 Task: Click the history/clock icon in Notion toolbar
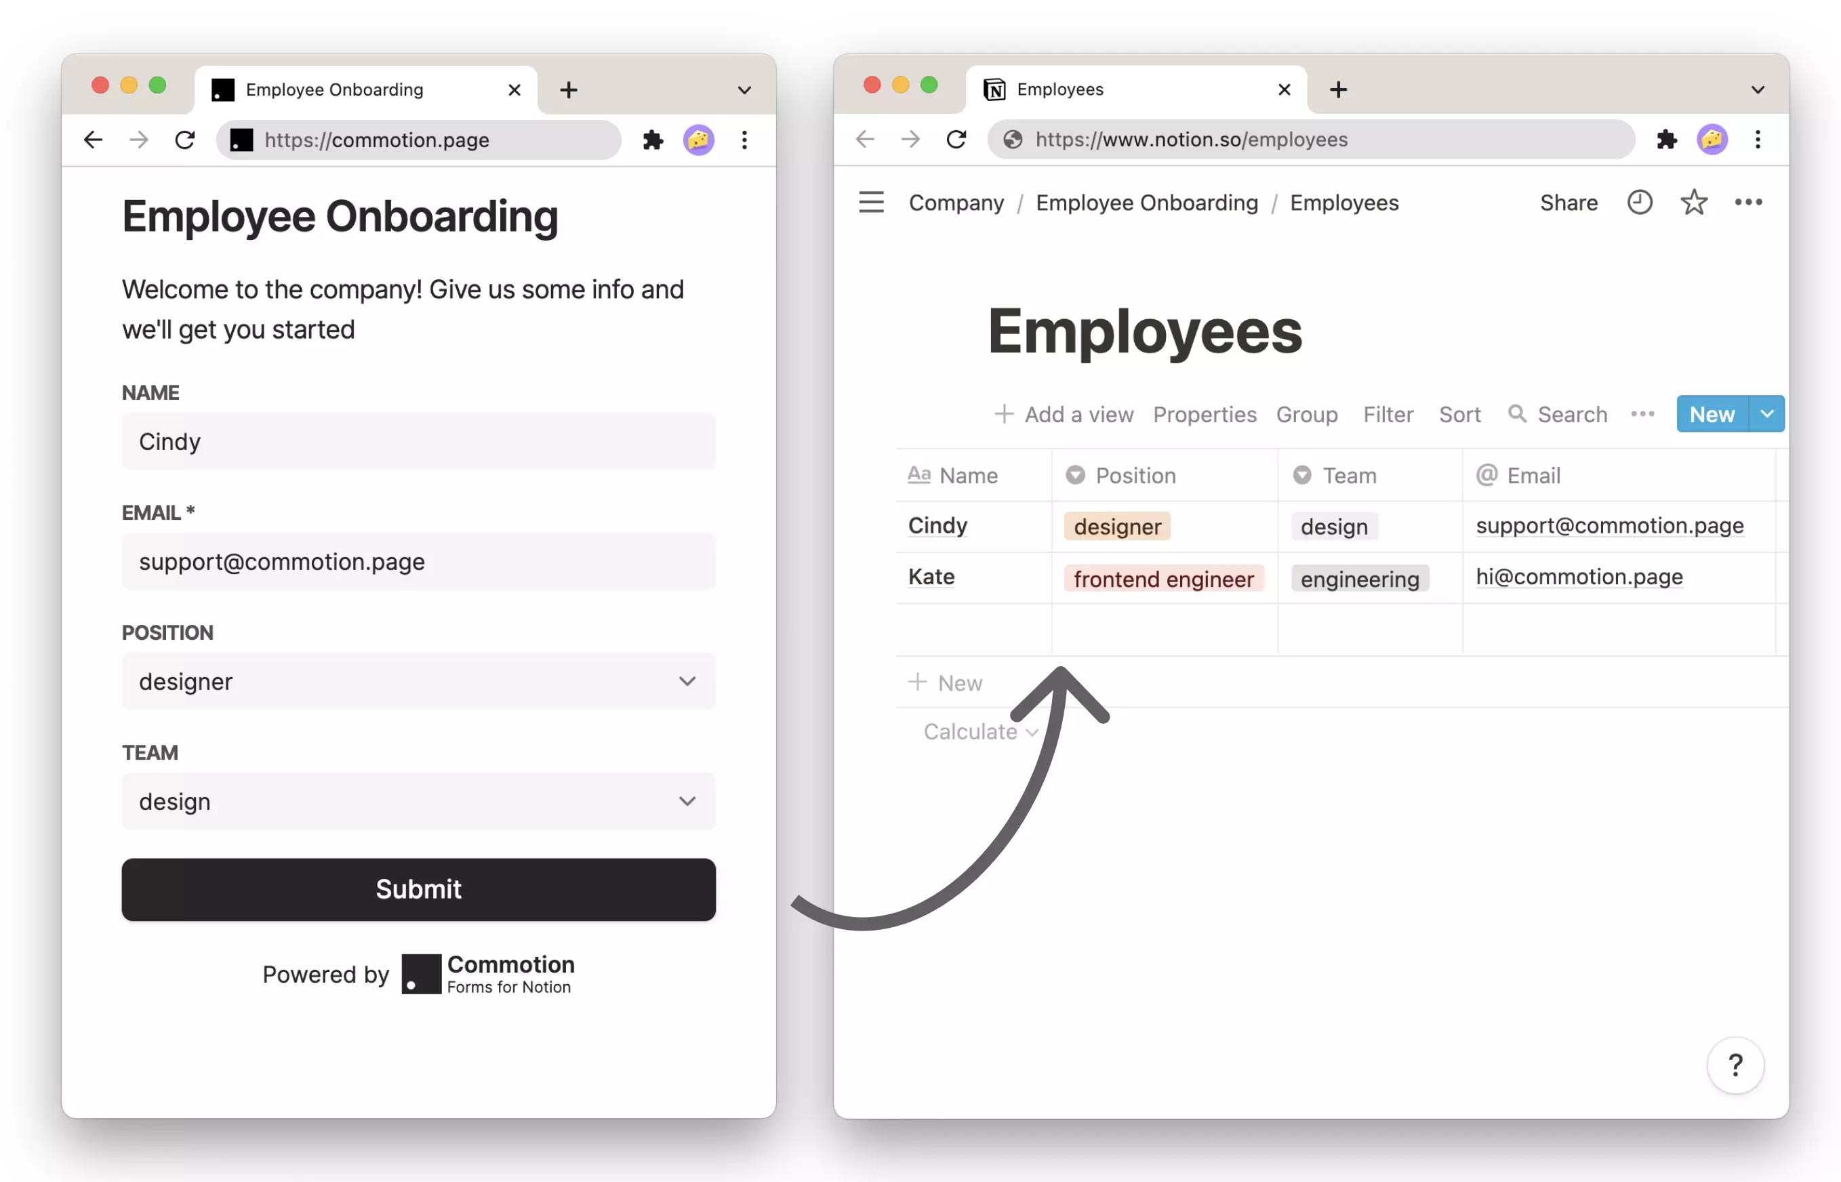coord(1637,201)
